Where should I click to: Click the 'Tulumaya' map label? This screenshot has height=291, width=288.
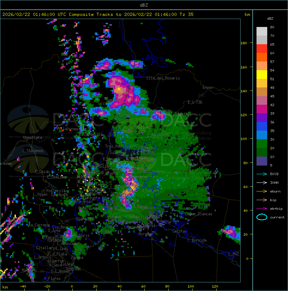point(118,152)
